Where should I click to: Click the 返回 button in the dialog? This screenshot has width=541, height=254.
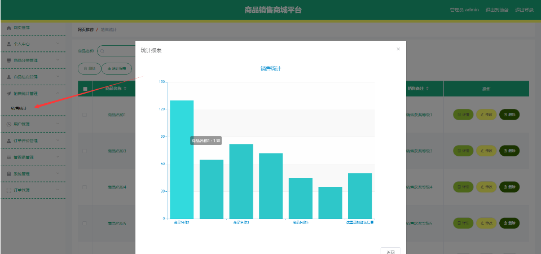click(390, 251)
